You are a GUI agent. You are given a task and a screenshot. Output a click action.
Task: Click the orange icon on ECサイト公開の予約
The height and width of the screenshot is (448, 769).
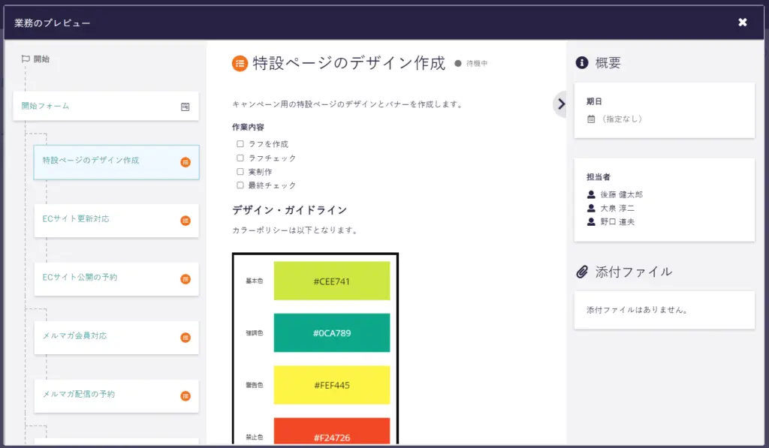(x=185, y=279)
